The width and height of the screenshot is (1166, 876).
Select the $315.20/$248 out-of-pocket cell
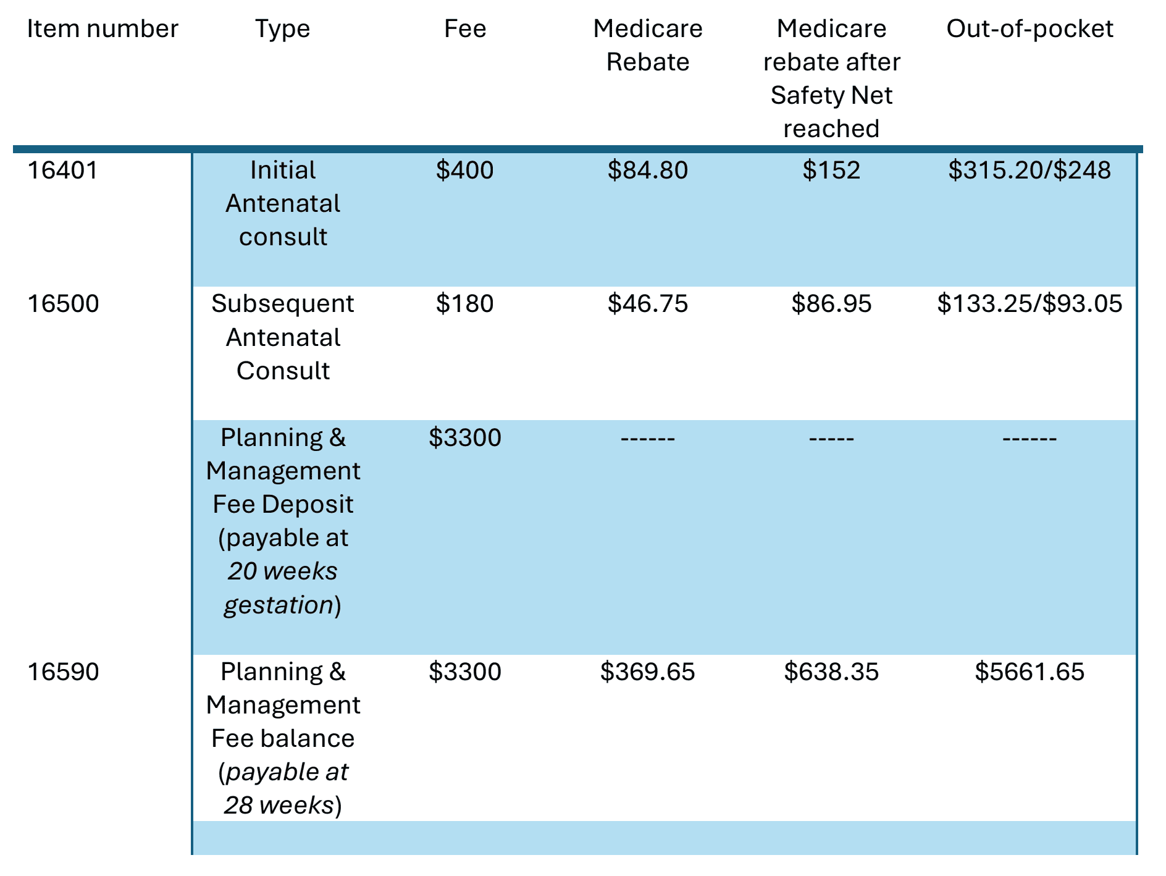[1030, 171]
